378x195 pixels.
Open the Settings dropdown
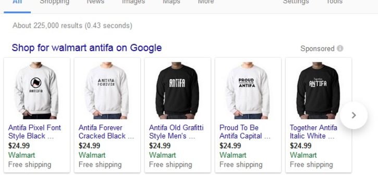click(x=296, y=2)
